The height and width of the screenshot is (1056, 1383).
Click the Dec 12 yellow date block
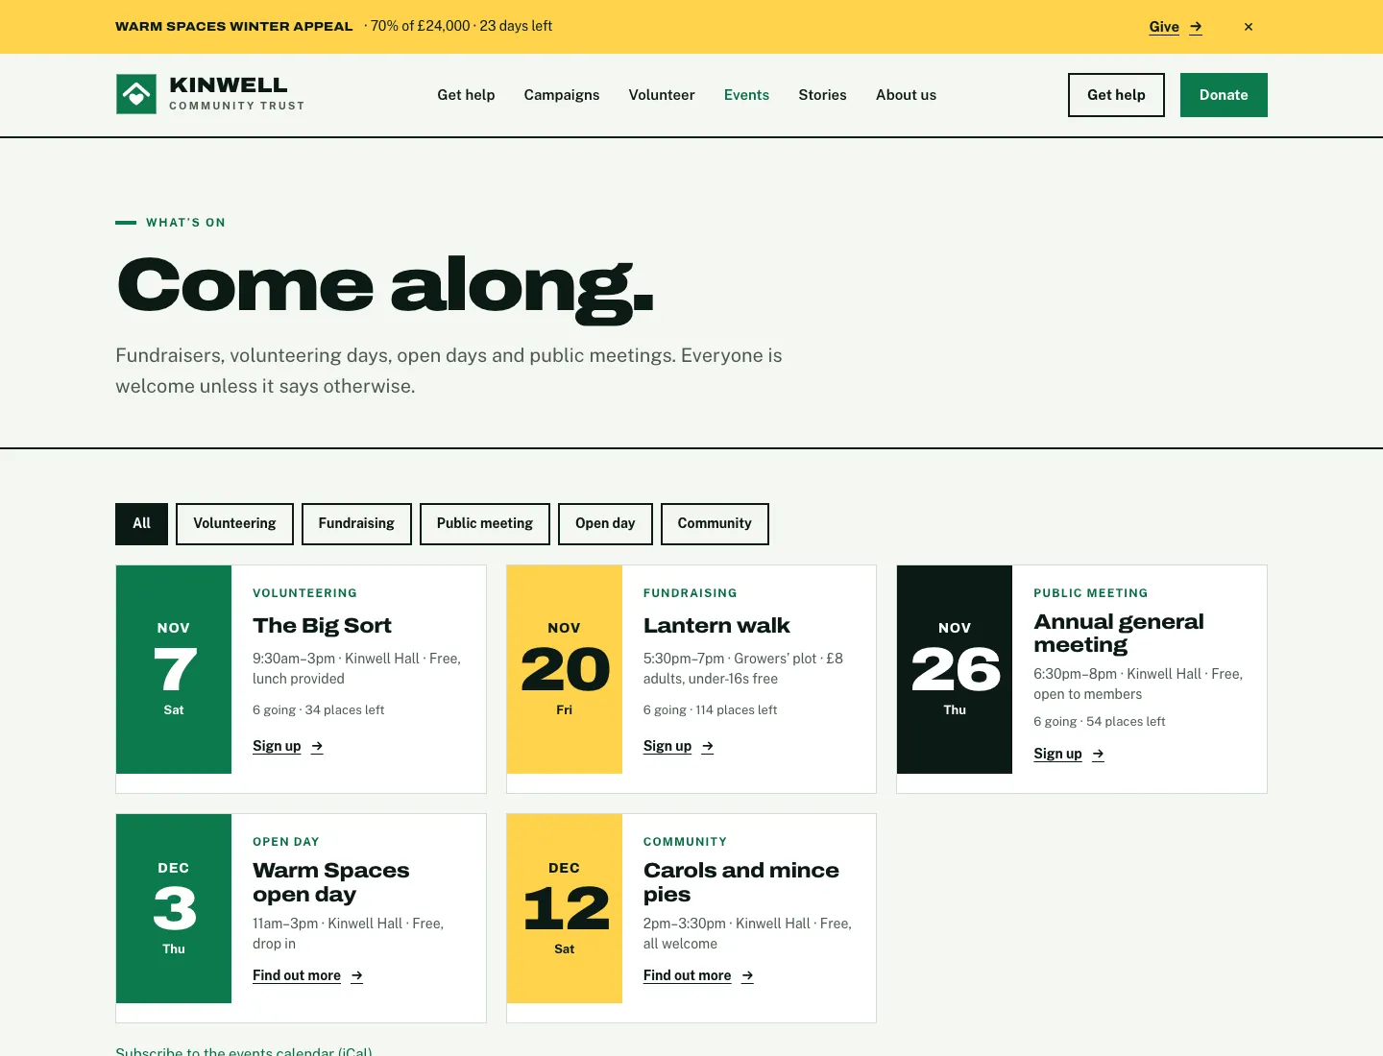click(565, 908)
